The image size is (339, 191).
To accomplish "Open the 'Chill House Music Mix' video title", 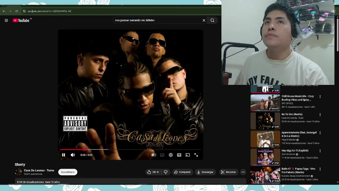I will coord(298,98).
